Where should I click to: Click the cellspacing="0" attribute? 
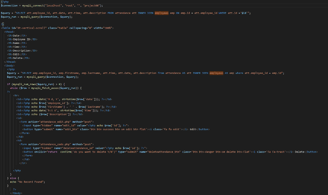tap(81, 28)
